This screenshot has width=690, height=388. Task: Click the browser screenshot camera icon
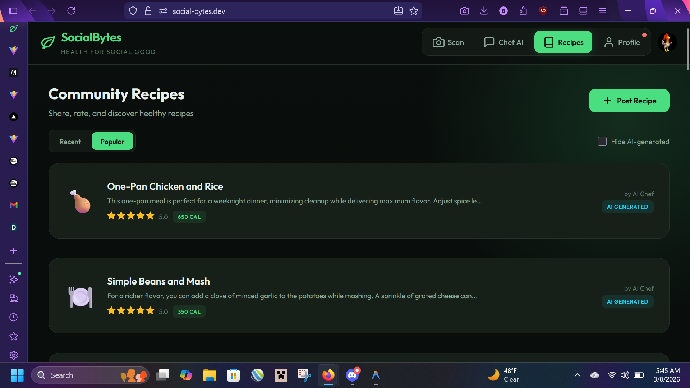tap(464, 11)
